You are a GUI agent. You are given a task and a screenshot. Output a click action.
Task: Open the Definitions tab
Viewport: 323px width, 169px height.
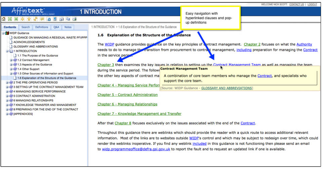coord(42,27)
